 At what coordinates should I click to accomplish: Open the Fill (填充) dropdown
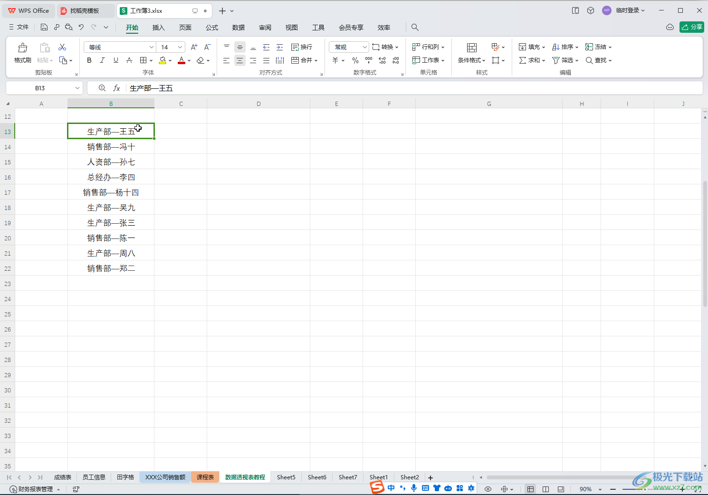pos(532,47)
